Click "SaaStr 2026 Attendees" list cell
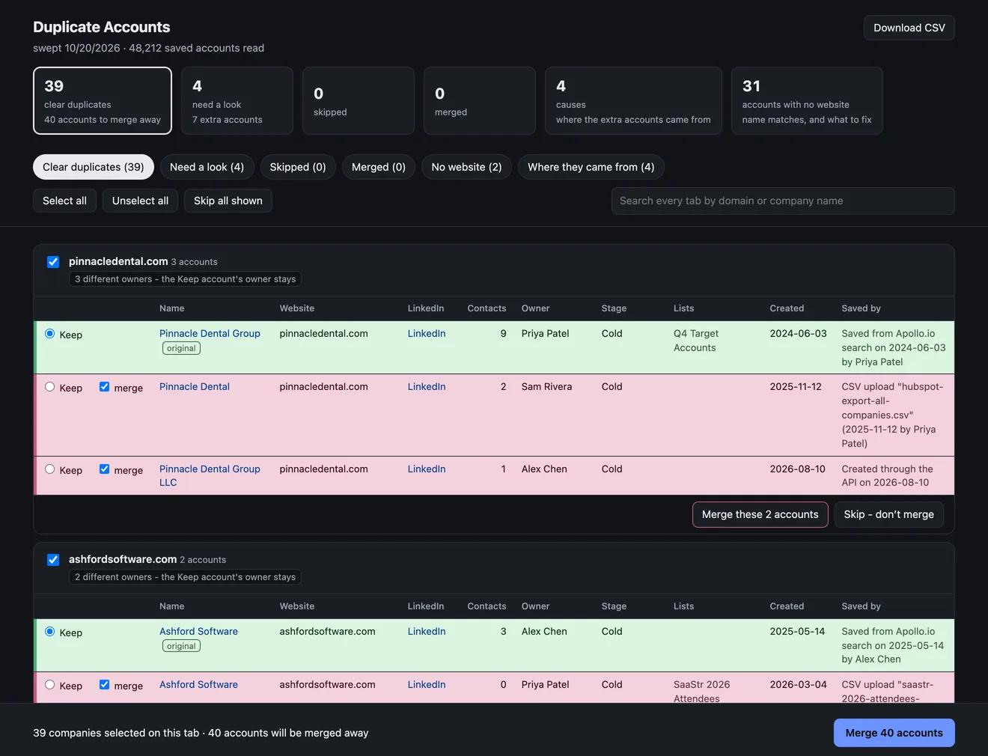The height and width of the screenshot is (756, 988). coord(702,692)
